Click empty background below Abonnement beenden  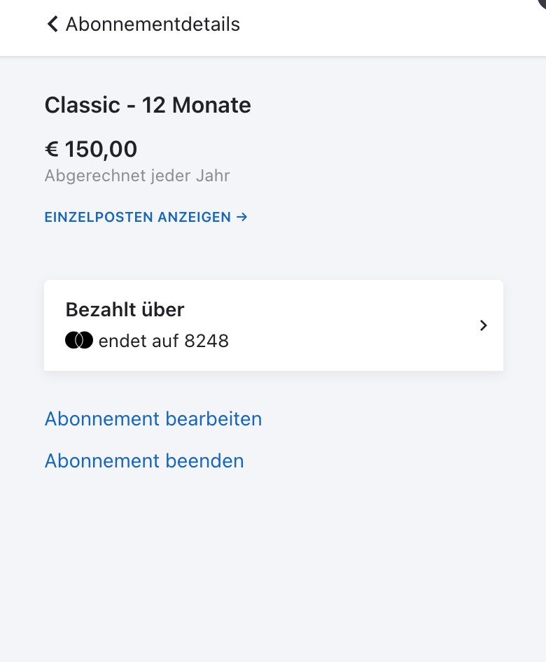[273, 565]
